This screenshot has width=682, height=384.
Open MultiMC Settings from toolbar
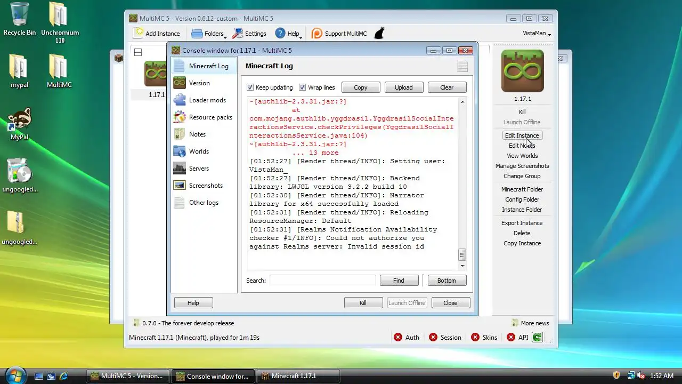249,33
